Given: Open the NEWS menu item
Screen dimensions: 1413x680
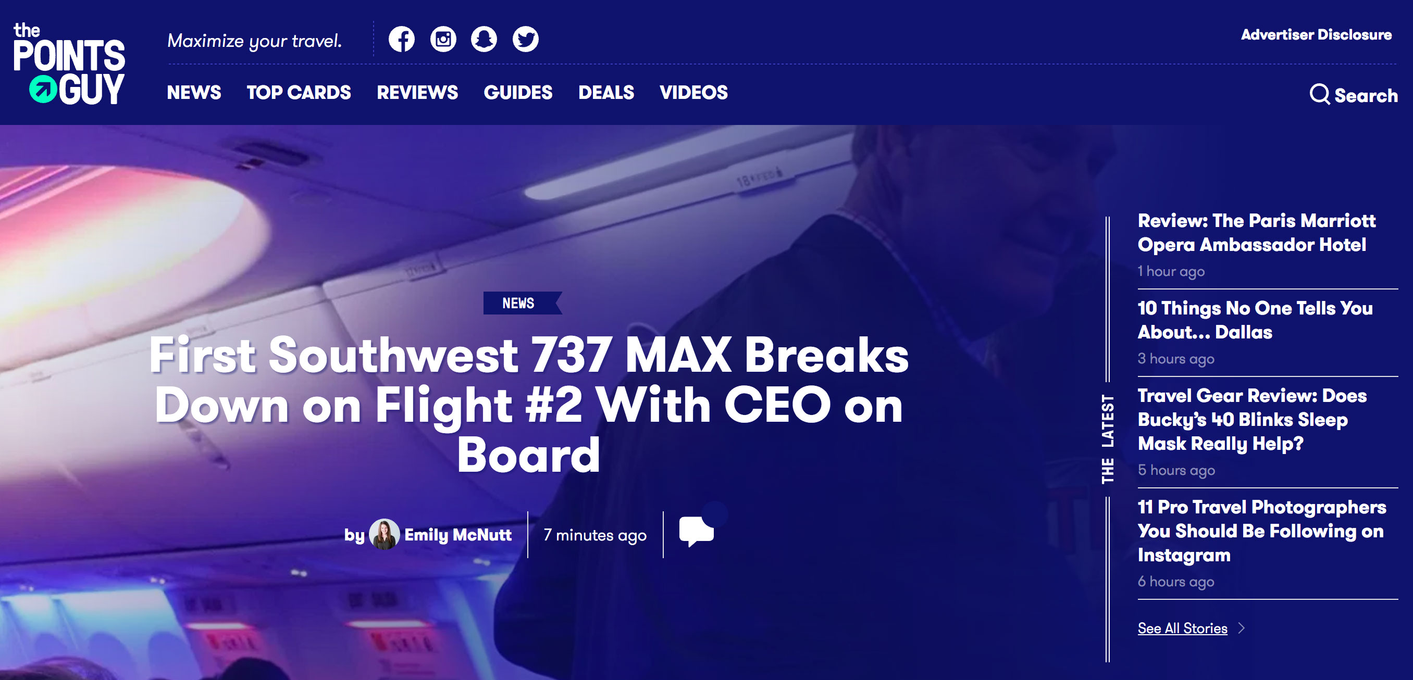Looking at the screenshot, I should click(194, 93).
